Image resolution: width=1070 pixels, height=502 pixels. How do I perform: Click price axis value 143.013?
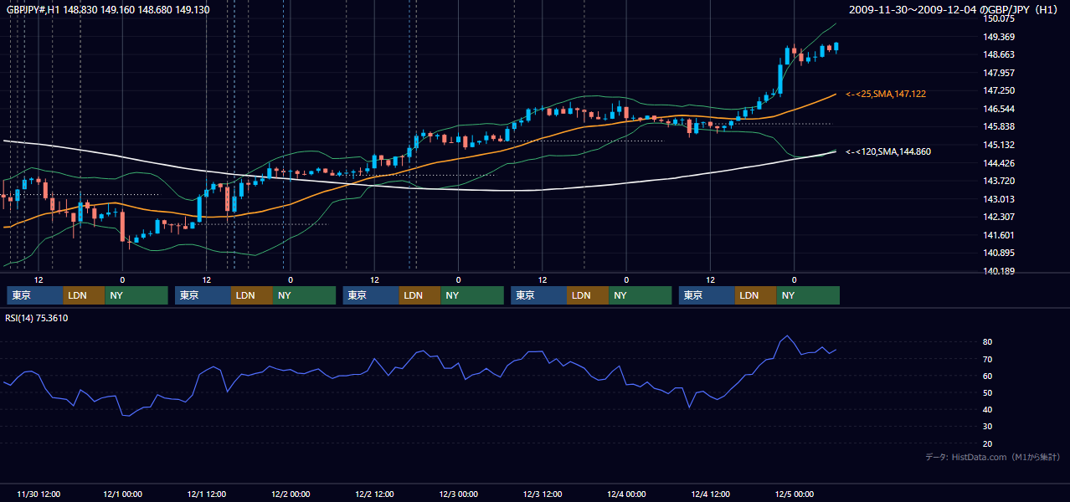[x=999, y=199]
